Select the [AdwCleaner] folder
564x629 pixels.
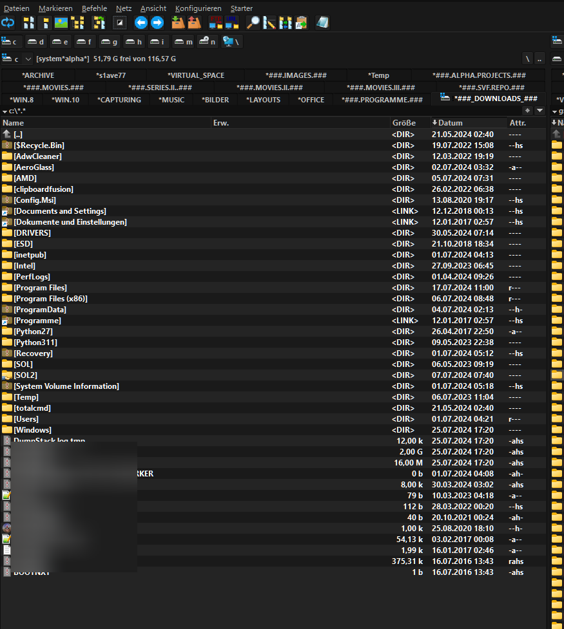coord(273,156)
